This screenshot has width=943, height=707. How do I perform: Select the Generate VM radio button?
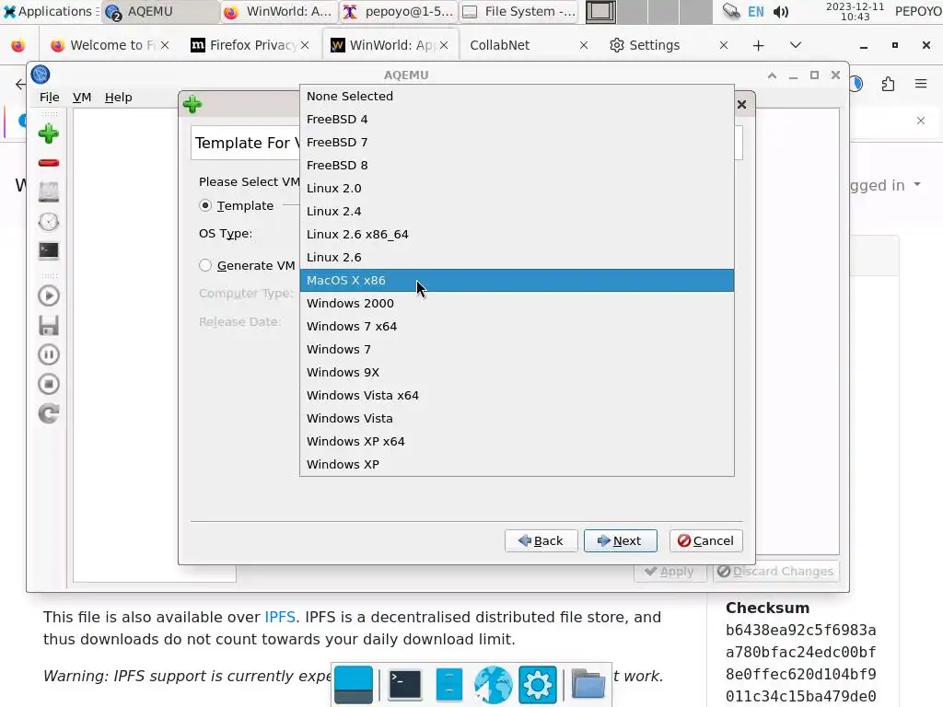click(205, 265)
